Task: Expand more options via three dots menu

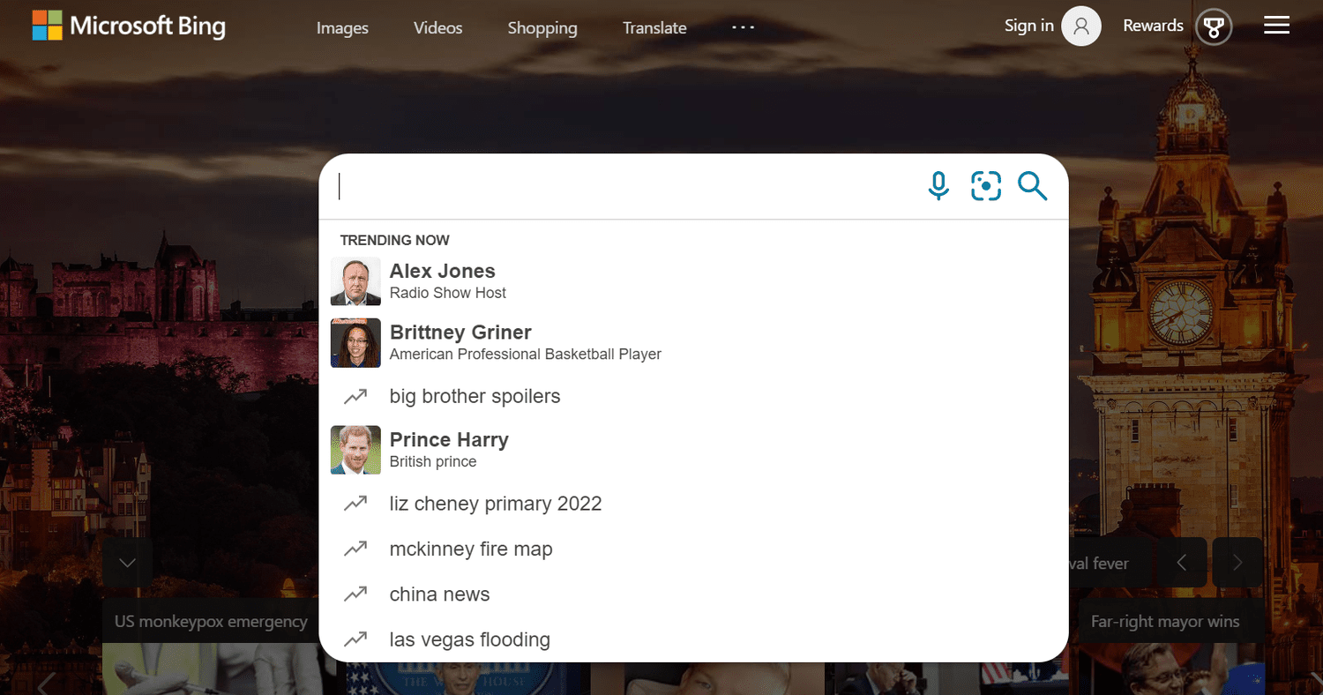Action: point(743,27)
